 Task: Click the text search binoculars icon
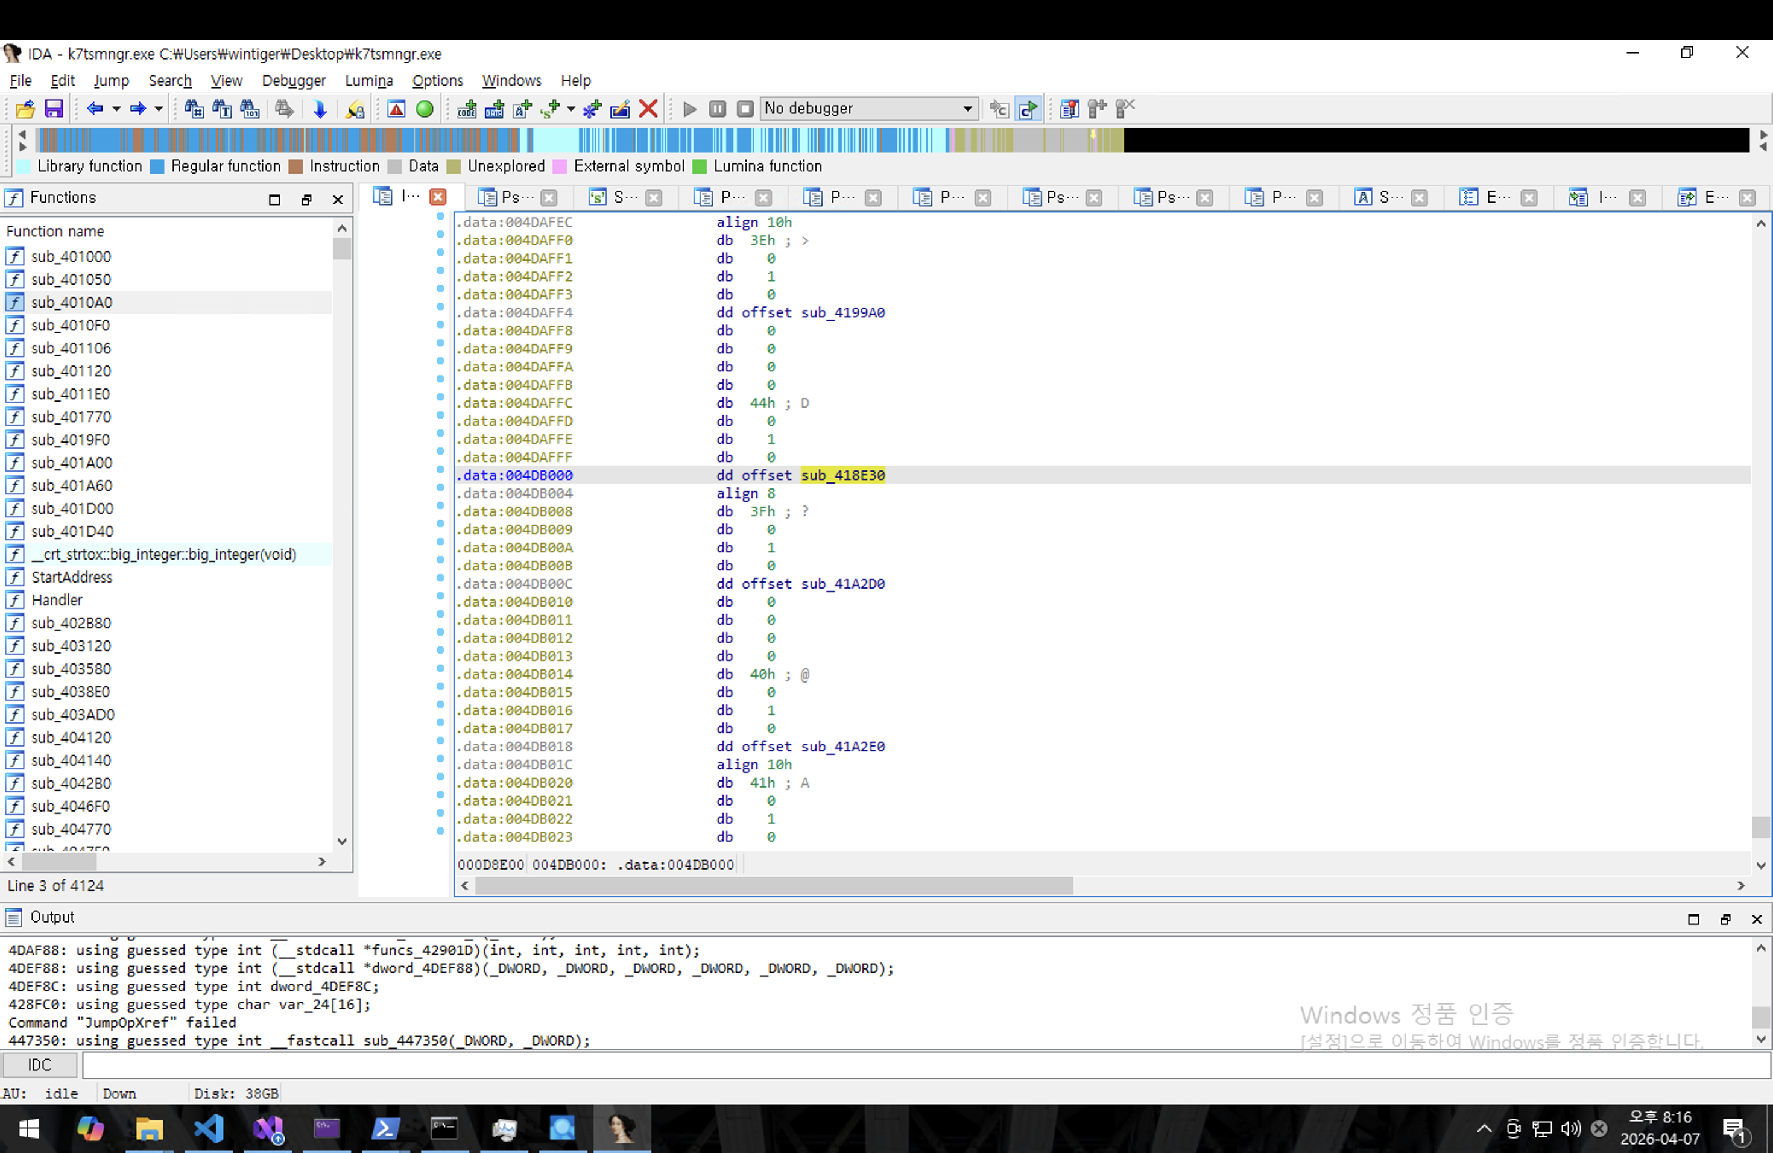pos(222,109)
